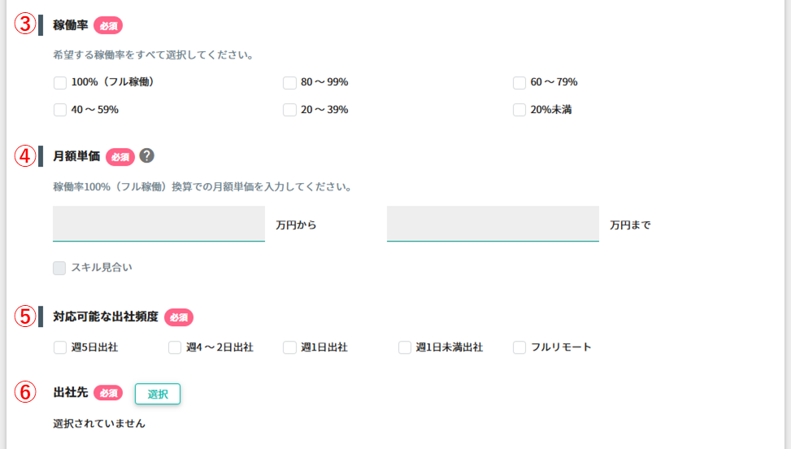791x449 pixels.
Task: Check the フルリモート option
Action: (x=519, y=347)
